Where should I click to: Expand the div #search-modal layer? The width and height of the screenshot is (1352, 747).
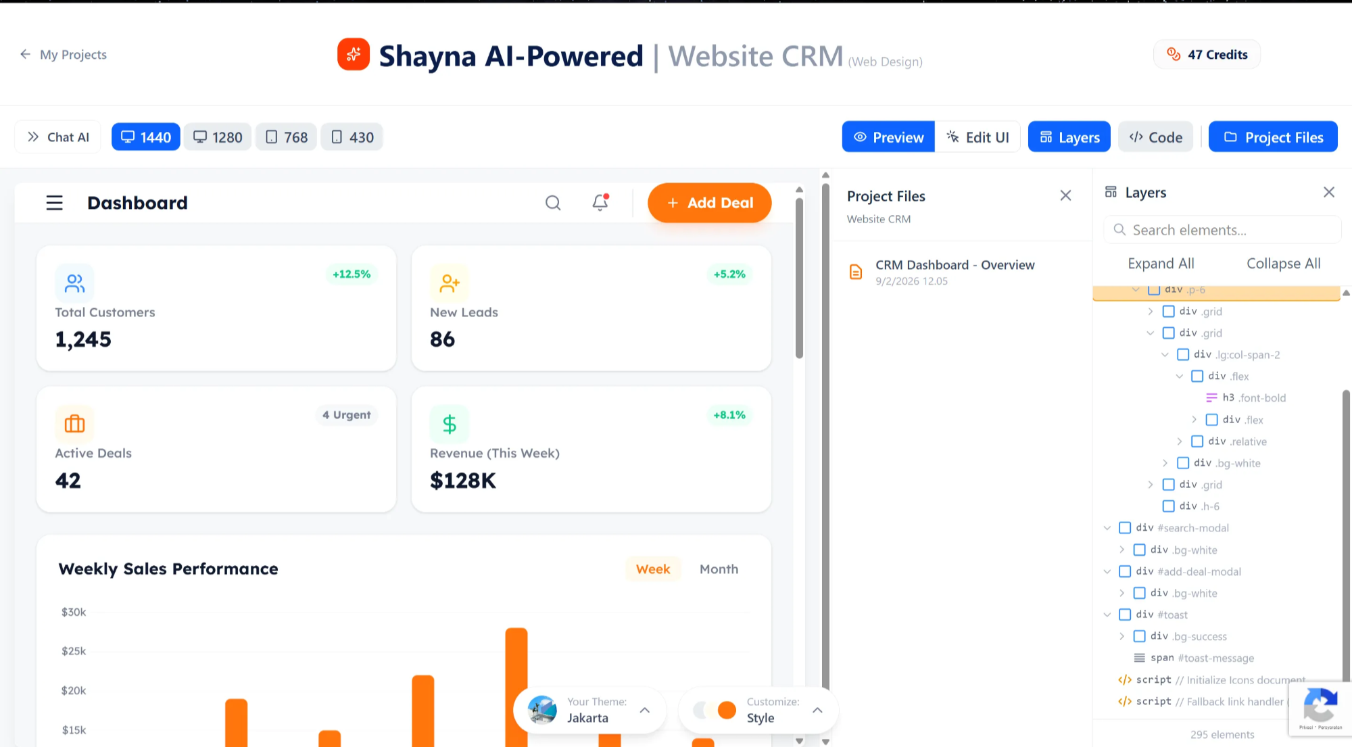[1107, 528]
